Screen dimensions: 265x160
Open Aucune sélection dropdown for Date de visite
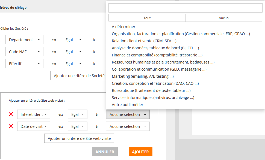point(128,126)
